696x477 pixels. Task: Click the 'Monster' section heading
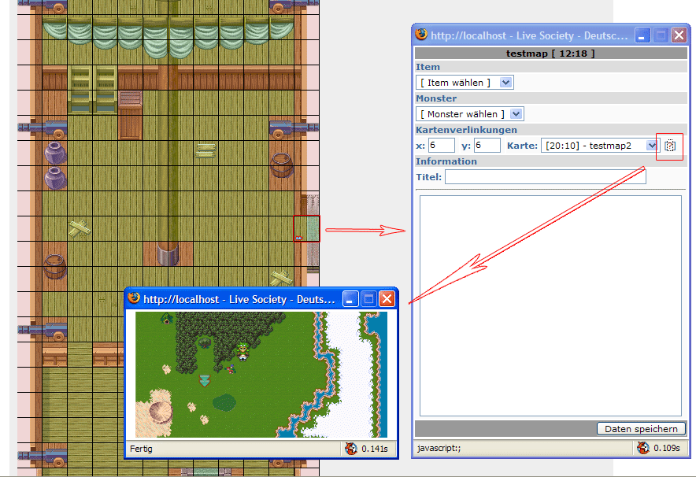coord(436,98)
